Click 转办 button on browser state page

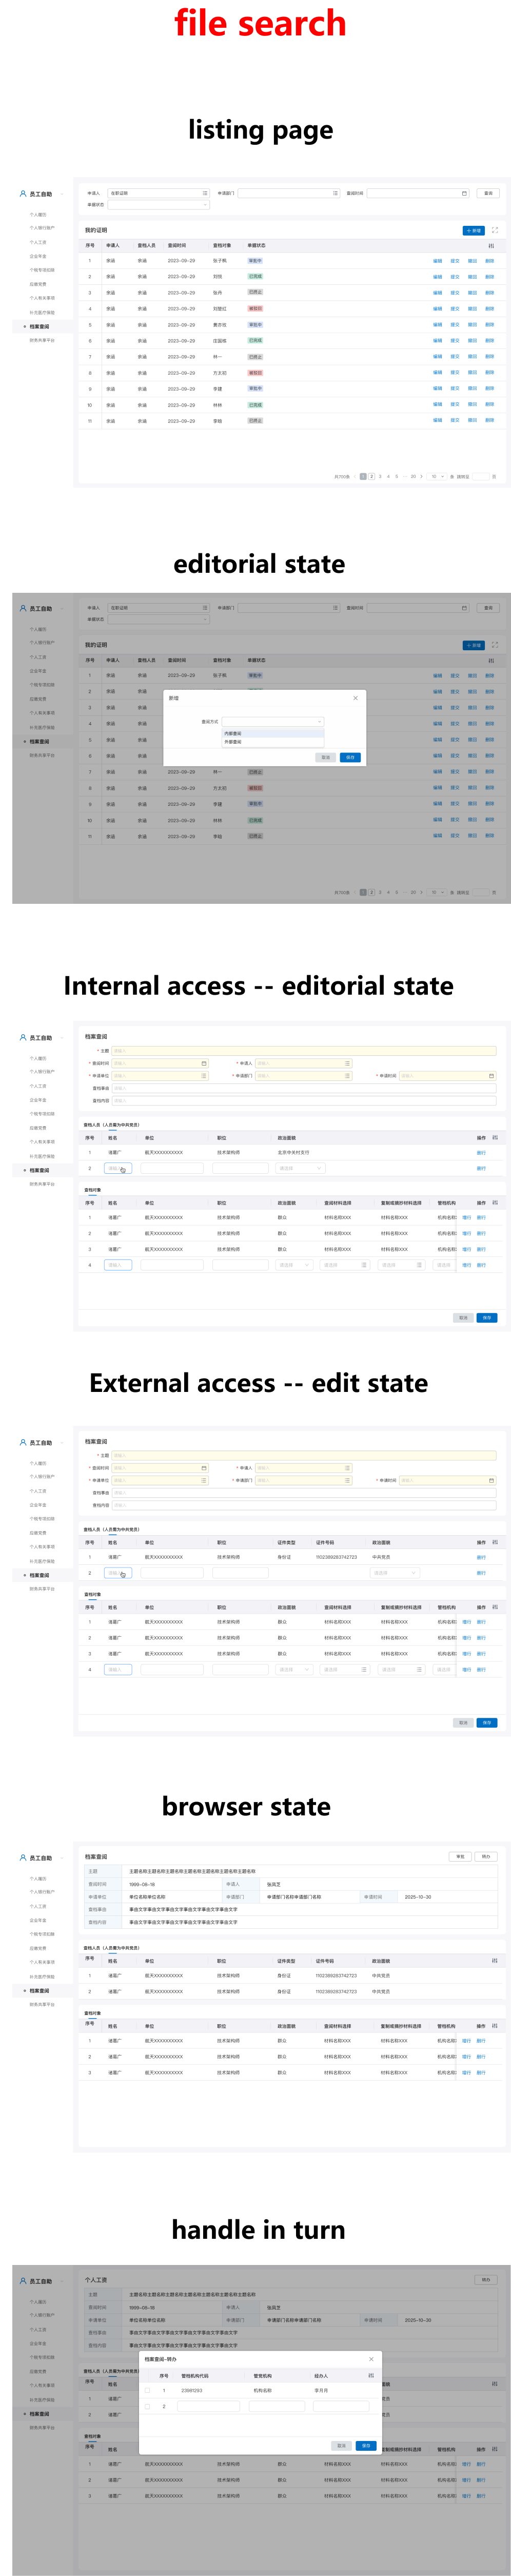click(x=486, y=1856)
